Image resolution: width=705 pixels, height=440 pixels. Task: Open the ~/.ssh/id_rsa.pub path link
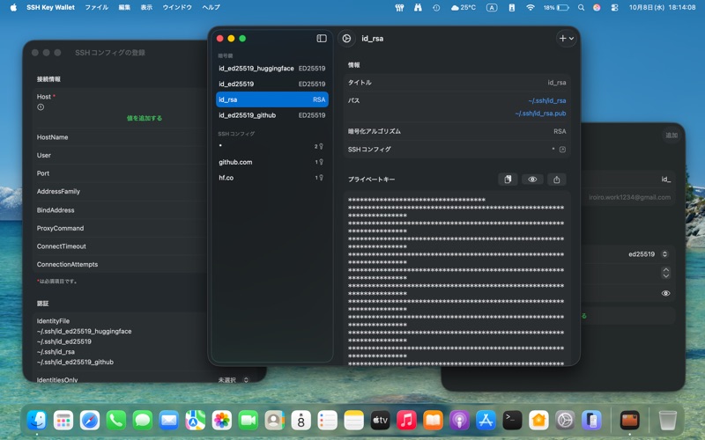click(x=540, y=114)
